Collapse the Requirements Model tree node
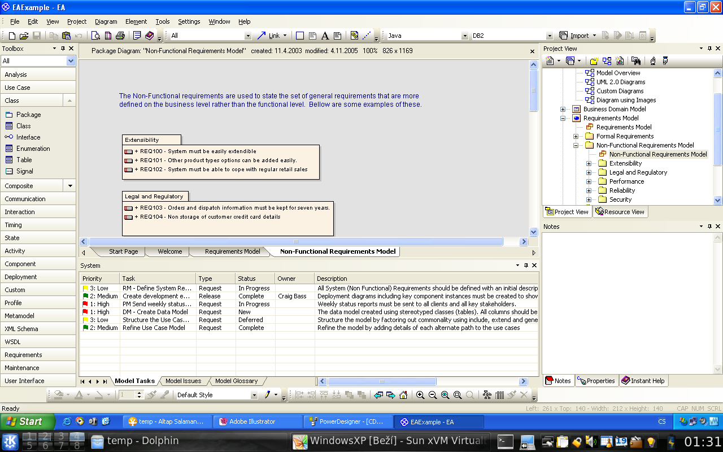The width and height of the screenshot is (723, 452). coord(563,118)
